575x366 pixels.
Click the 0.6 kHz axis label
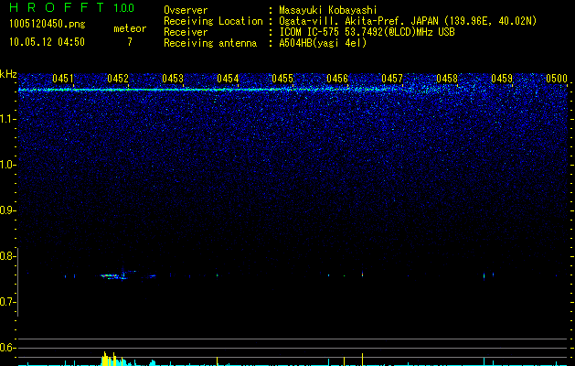[6, 348]
